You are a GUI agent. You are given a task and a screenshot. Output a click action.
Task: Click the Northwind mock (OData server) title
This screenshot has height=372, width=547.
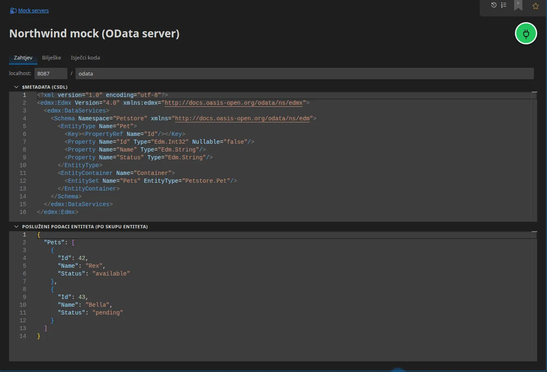(94, 34)
